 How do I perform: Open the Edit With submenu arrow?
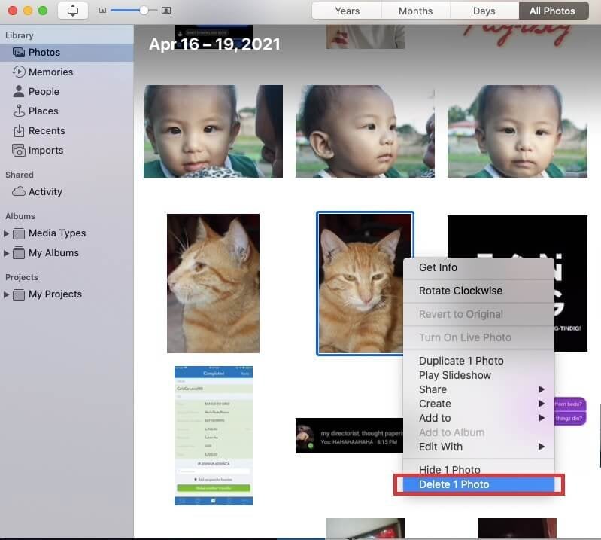coord(542,447)
